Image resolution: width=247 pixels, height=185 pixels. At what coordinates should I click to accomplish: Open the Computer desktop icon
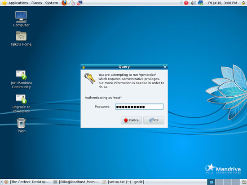[21, 19]
